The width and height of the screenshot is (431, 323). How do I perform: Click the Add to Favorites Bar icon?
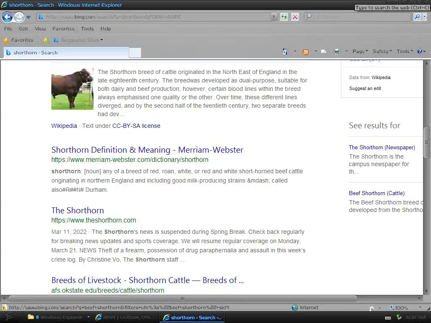(x=46, y=40)
